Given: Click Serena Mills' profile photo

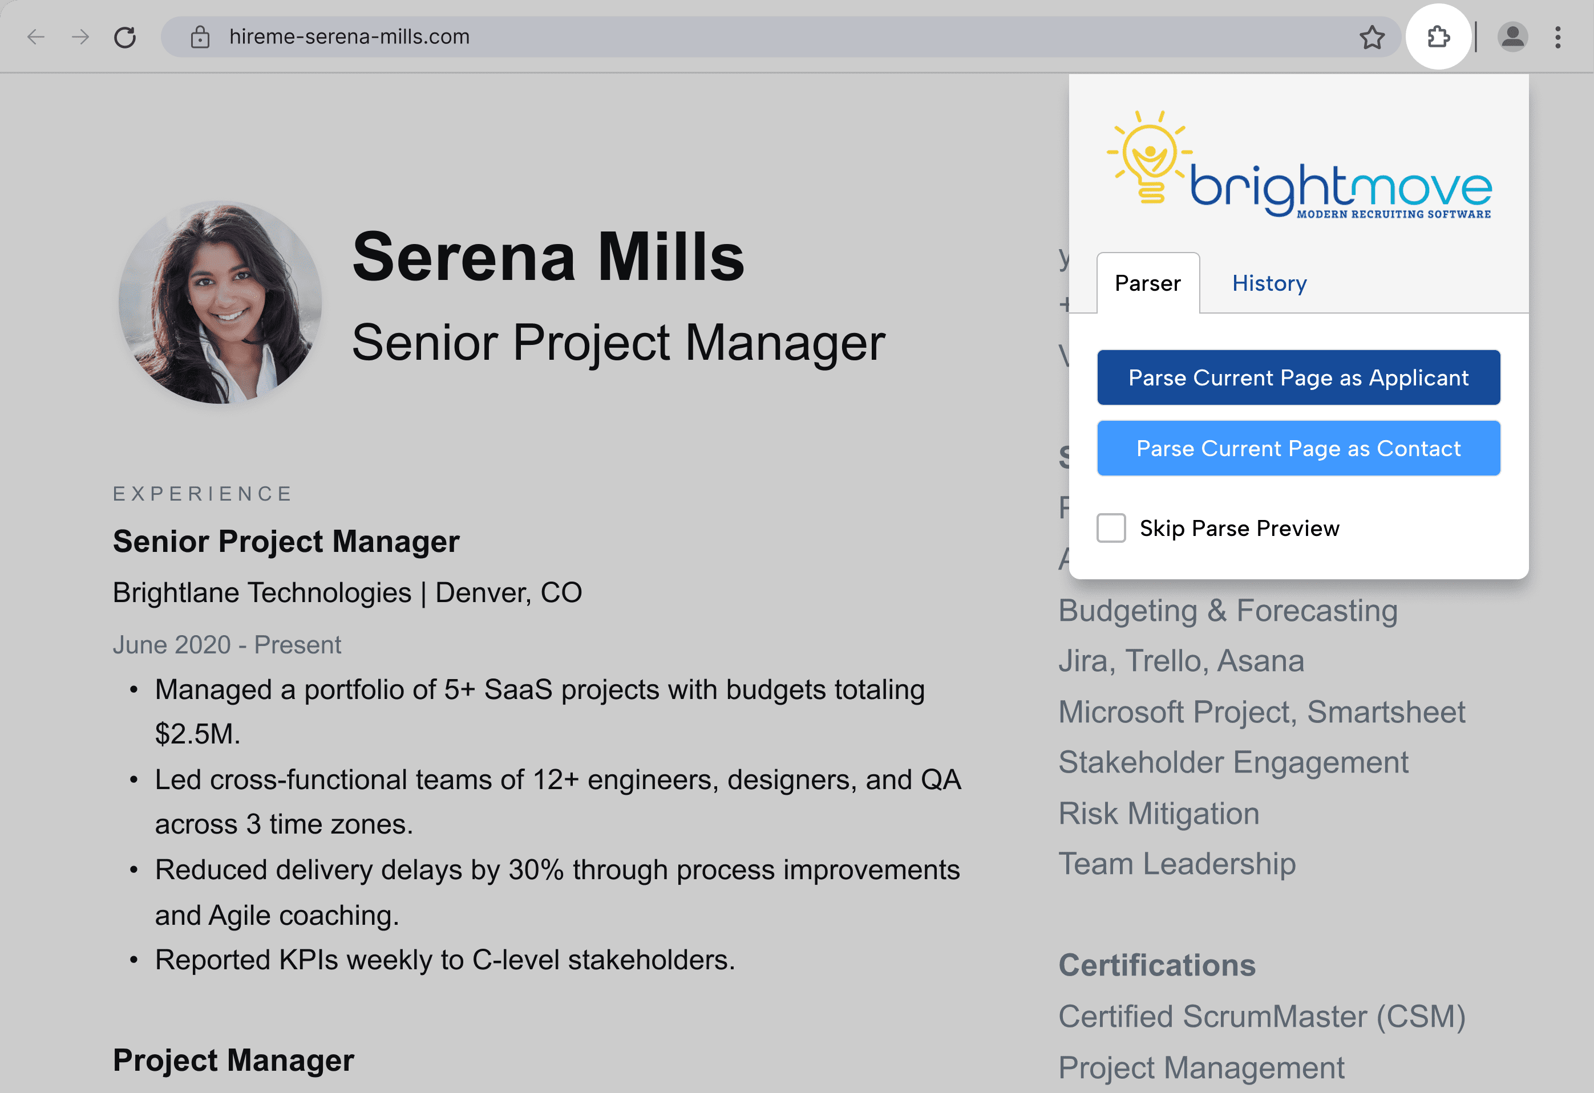Looking at the screenshot, I should [x=220, y=302].
